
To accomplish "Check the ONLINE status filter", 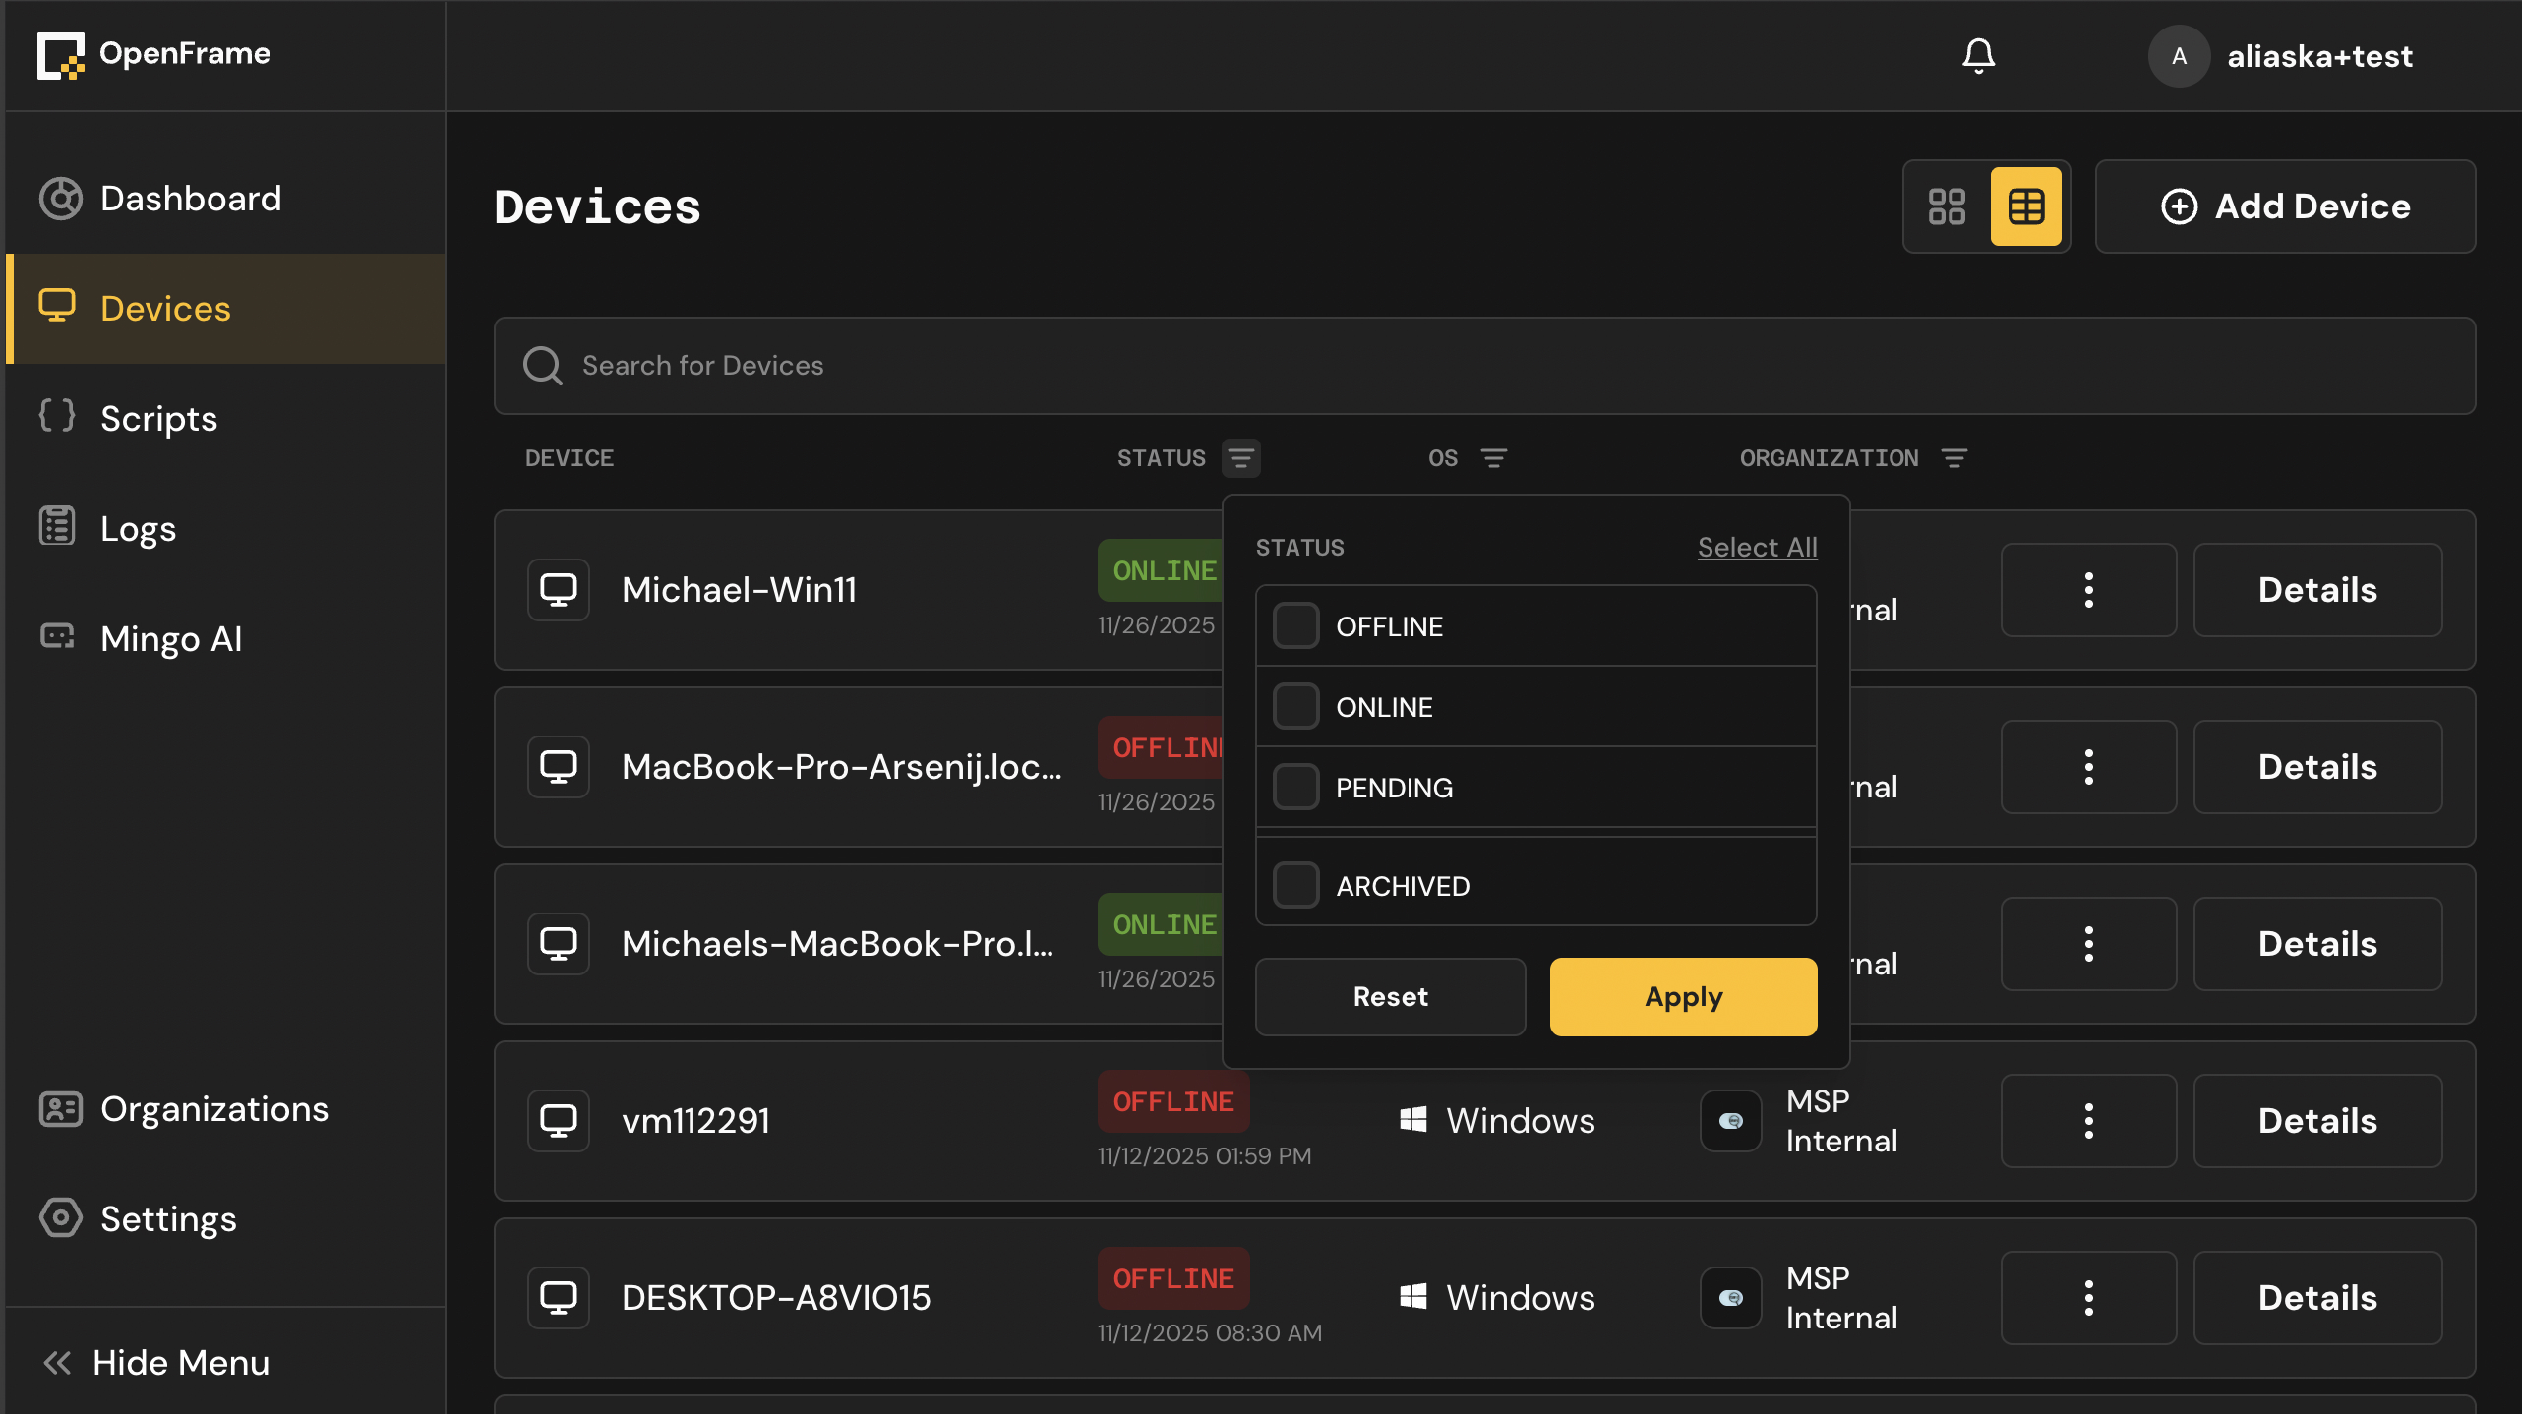I will 1295,707.
